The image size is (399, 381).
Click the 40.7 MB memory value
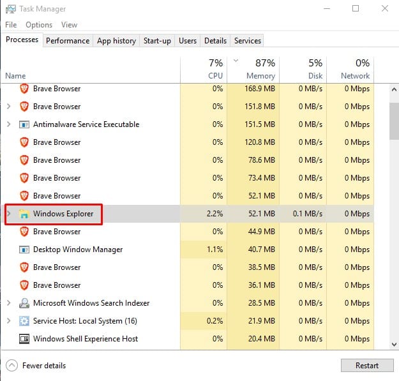(262, 250)
